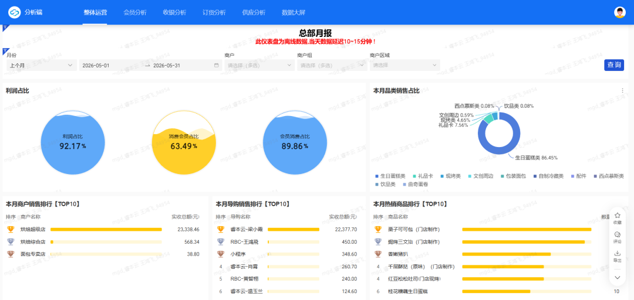This screenshot has width=634, height=300.
Task: Open the 评论 comment icon
Action: (x=618, y=234)
